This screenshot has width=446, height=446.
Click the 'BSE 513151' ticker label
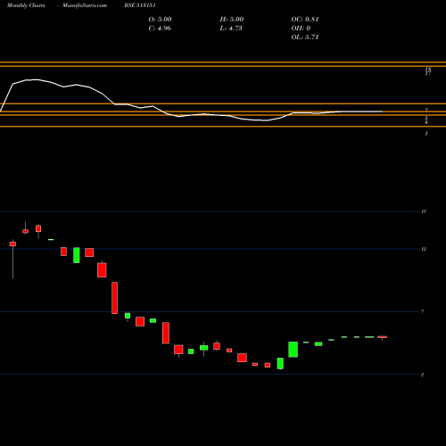pyautogui.click(x=140, y=5)
